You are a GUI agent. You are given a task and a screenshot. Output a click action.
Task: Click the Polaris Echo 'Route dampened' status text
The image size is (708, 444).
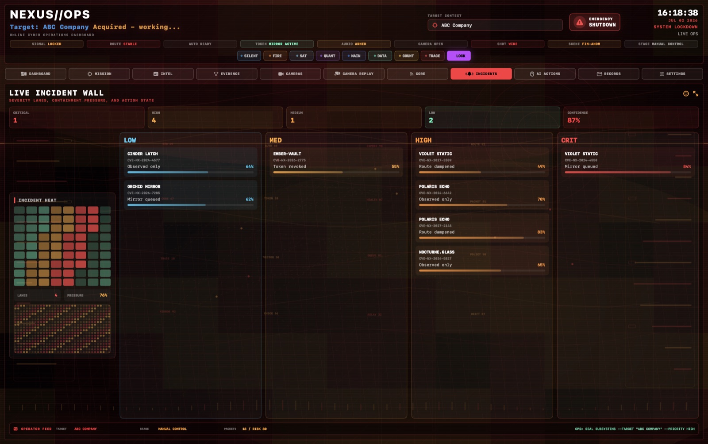(x=437, y=232)
